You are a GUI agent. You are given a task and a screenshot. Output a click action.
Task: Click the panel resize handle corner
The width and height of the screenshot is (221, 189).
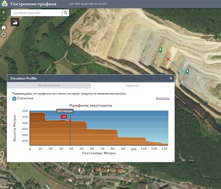point(173,161)
